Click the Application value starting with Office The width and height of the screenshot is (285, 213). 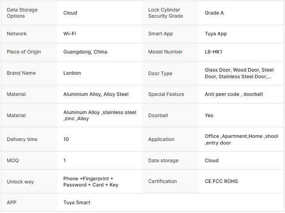[241, 139]
